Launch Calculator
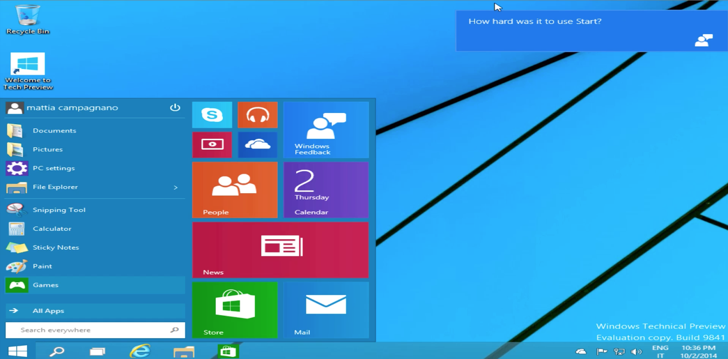Screen dimensions: 728x359 [95, 229]
